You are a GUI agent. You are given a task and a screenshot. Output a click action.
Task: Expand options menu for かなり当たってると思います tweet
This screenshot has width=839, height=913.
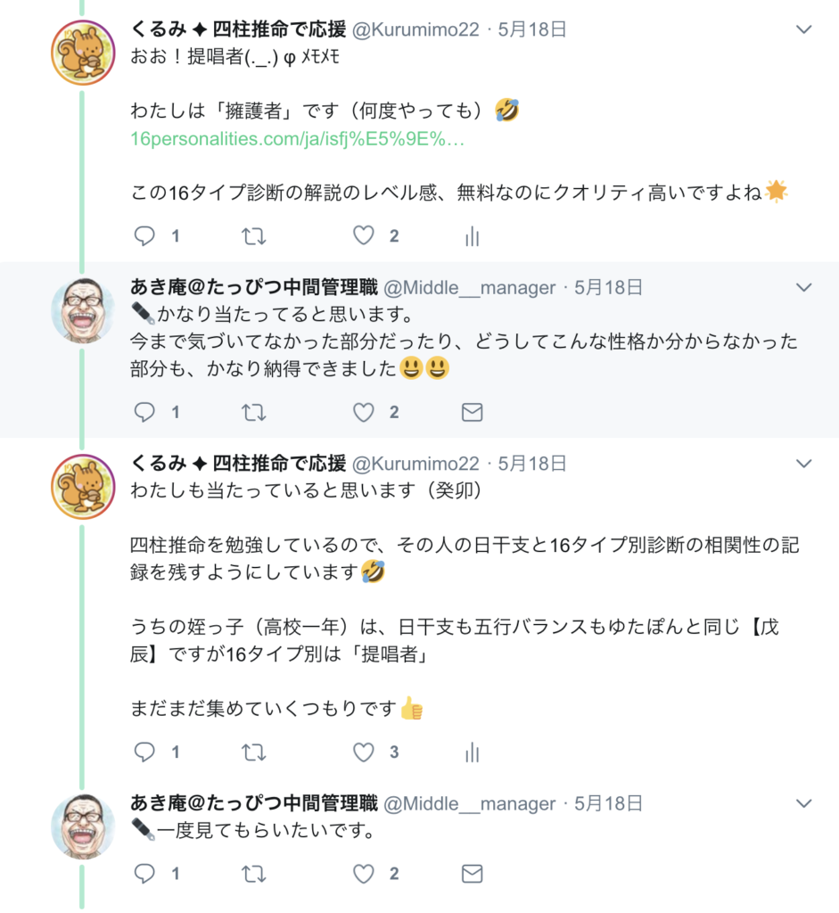803,288
